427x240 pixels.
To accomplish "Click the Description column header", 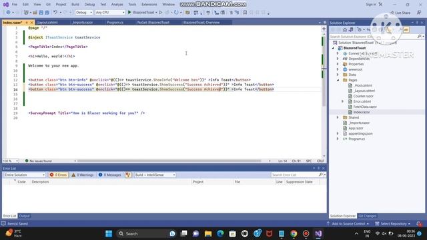I will (40, 182).
